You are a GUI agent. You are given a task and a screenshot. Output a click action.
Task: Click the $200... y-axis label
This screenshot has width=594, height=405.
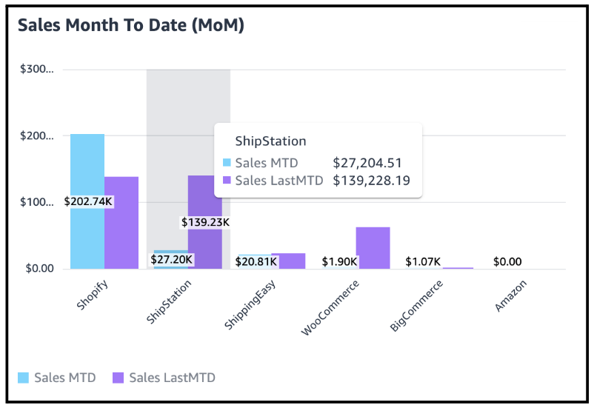(x=37, y=135)
